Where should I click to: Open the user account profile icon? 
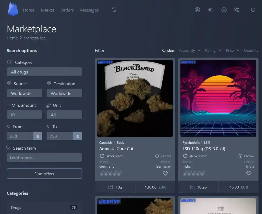pyautogui.click(x=197, y=10)
